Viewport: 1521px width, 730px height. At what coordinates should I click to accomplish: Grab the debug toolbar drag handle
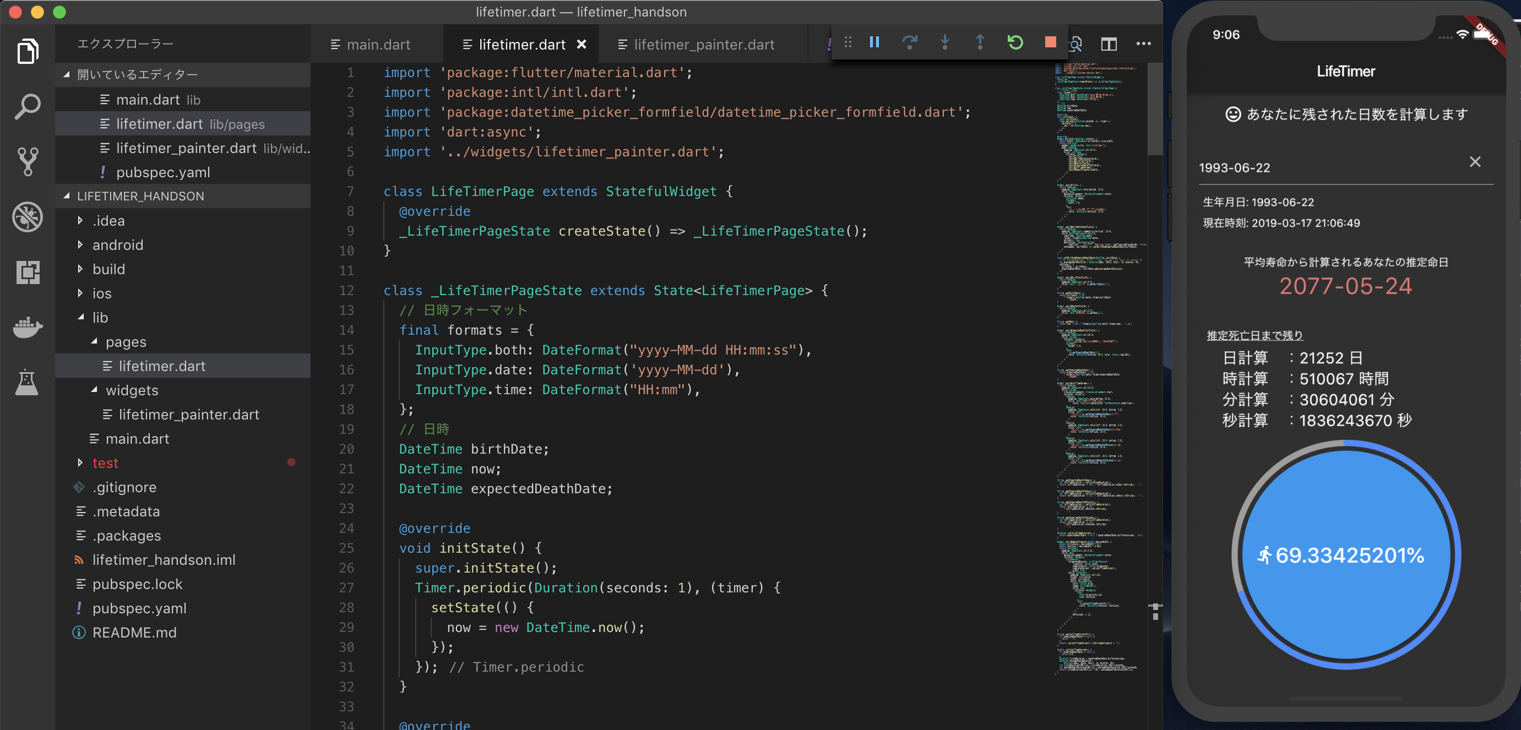point(848,42)
